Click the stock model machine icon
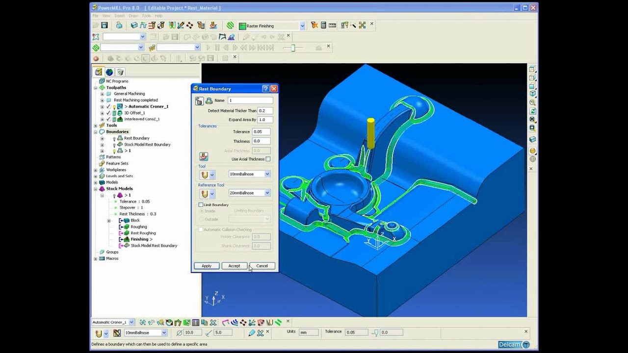628x353 pixels. [213, 25]
